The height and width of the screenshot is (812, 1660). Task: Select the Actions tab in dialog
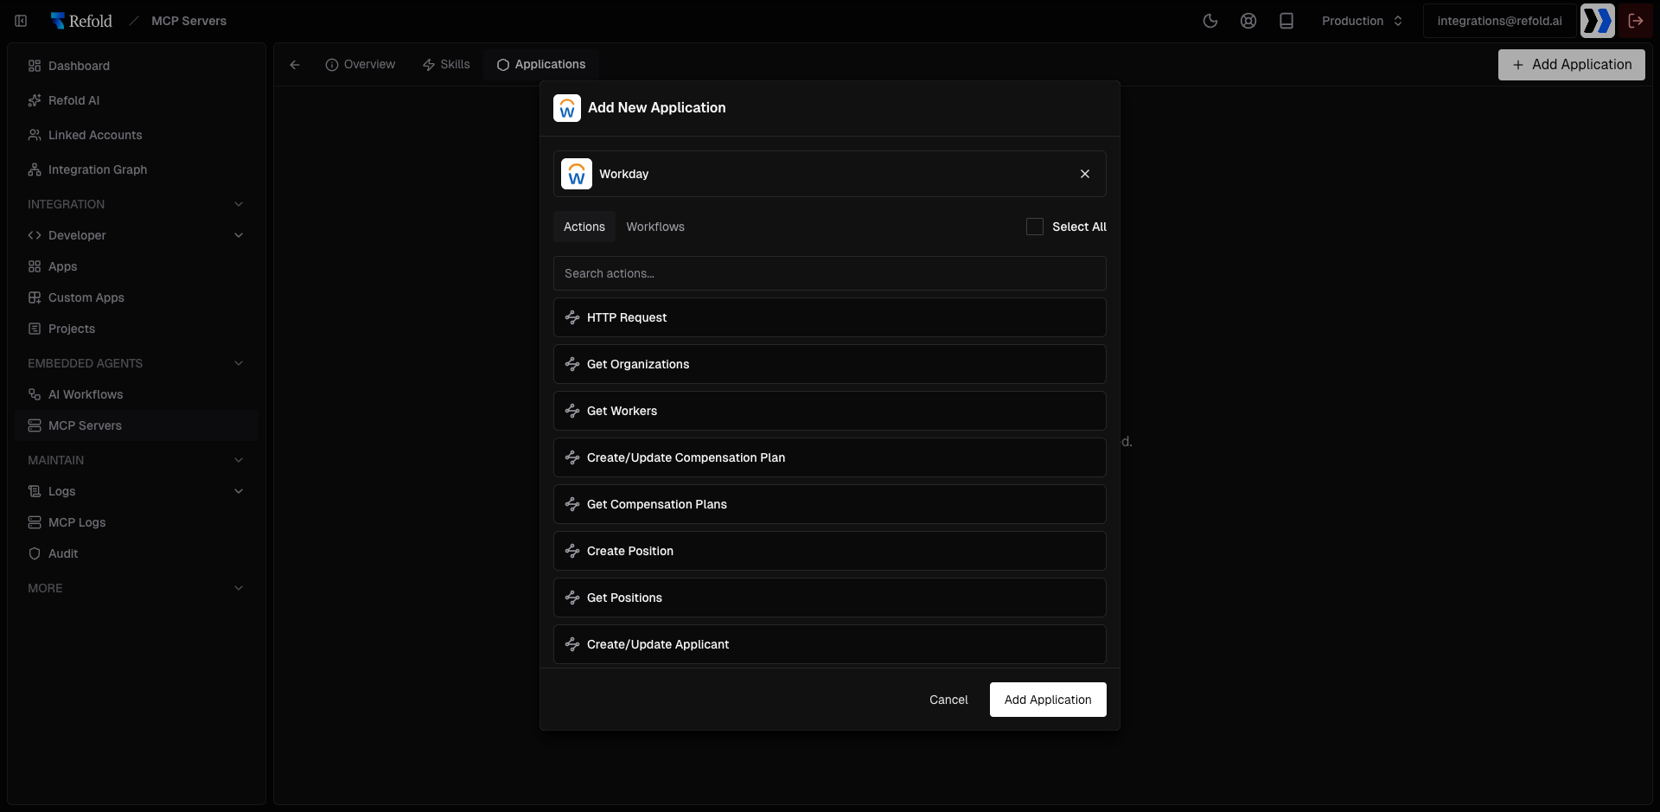click(x=584, y=227)
